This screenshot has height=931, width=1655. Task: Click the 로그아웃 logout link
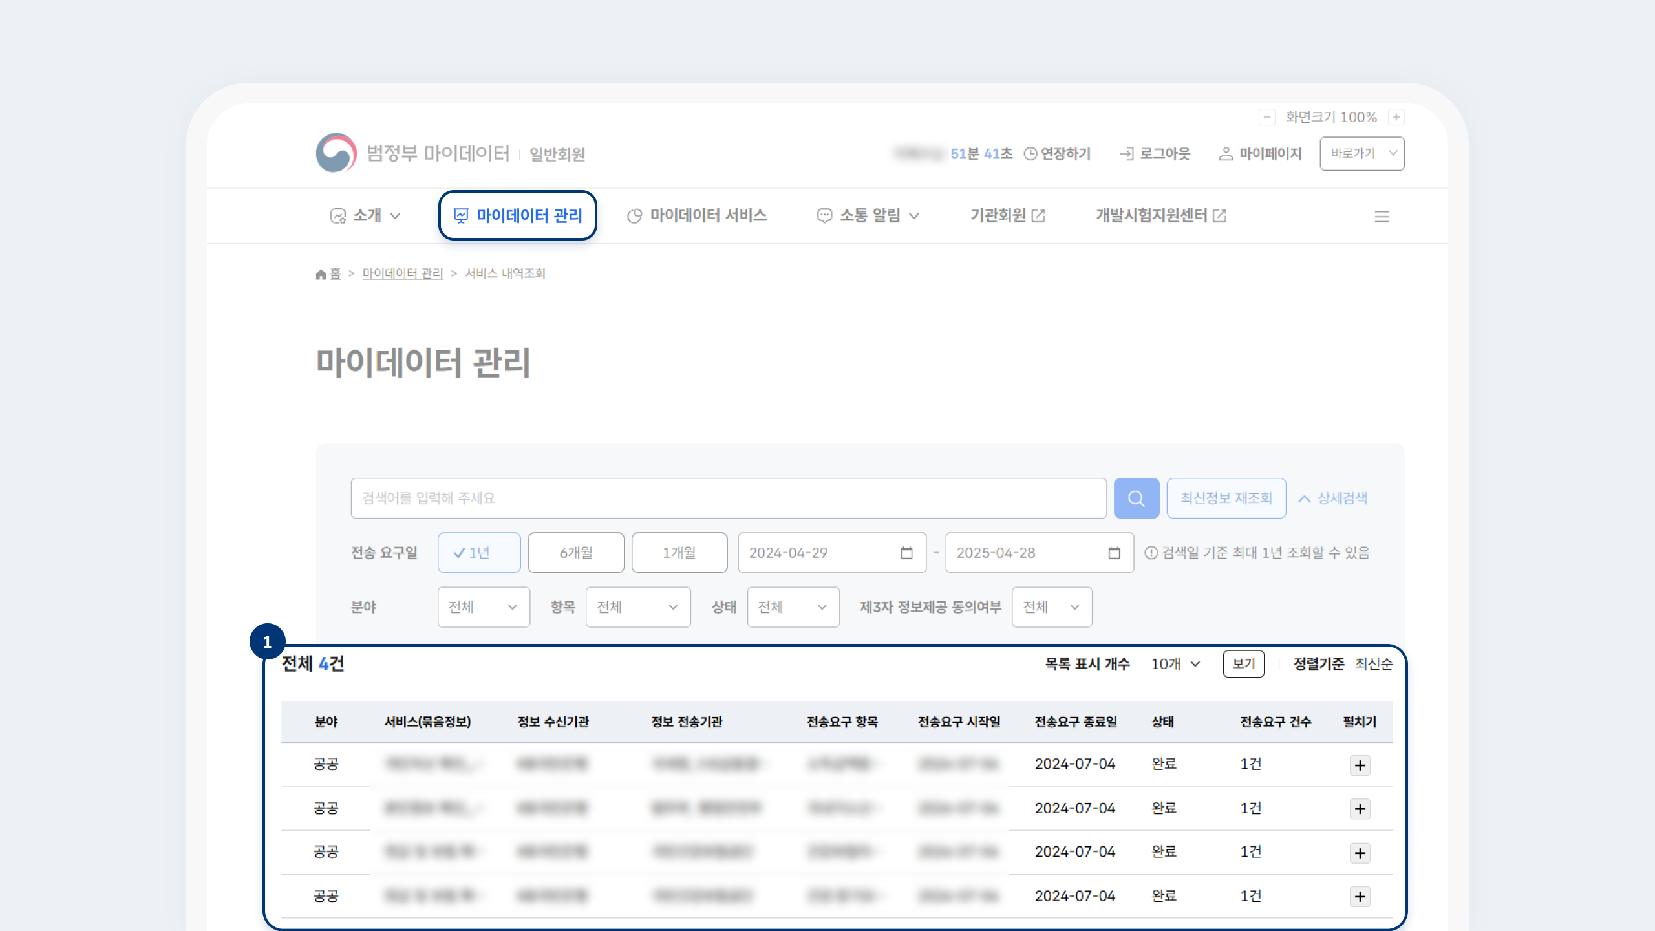[1155, 154]
